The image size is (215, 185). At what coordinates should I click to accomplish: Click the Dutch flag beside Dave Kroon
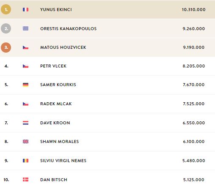tap(25, 123)
